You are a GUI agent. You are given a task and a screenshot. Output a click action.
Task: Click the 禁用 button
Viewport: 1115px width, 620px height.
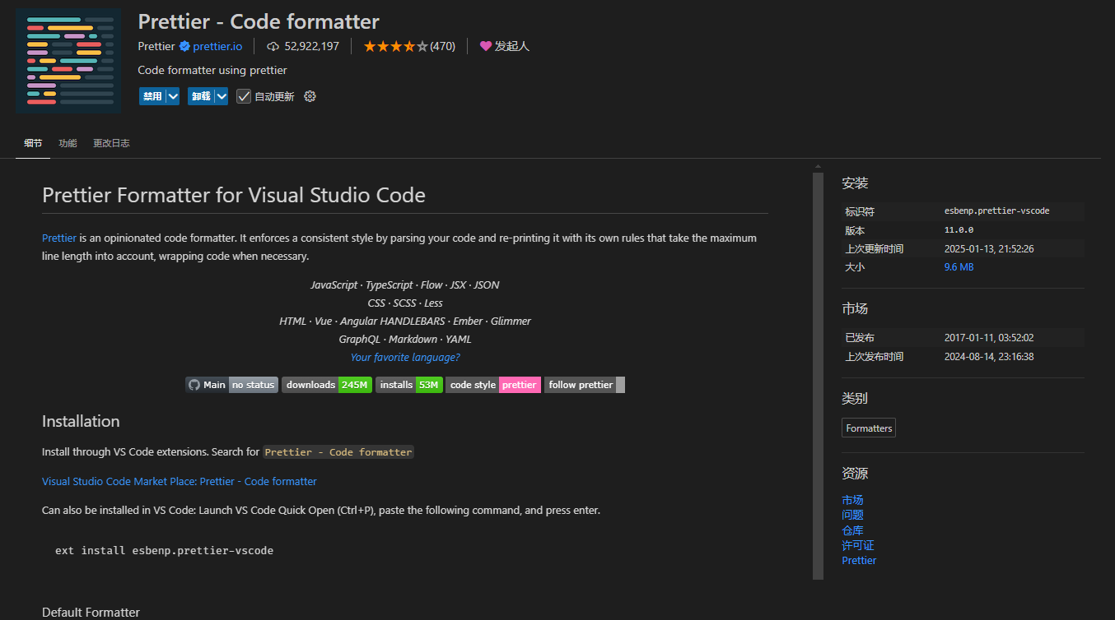coord(152,96)
